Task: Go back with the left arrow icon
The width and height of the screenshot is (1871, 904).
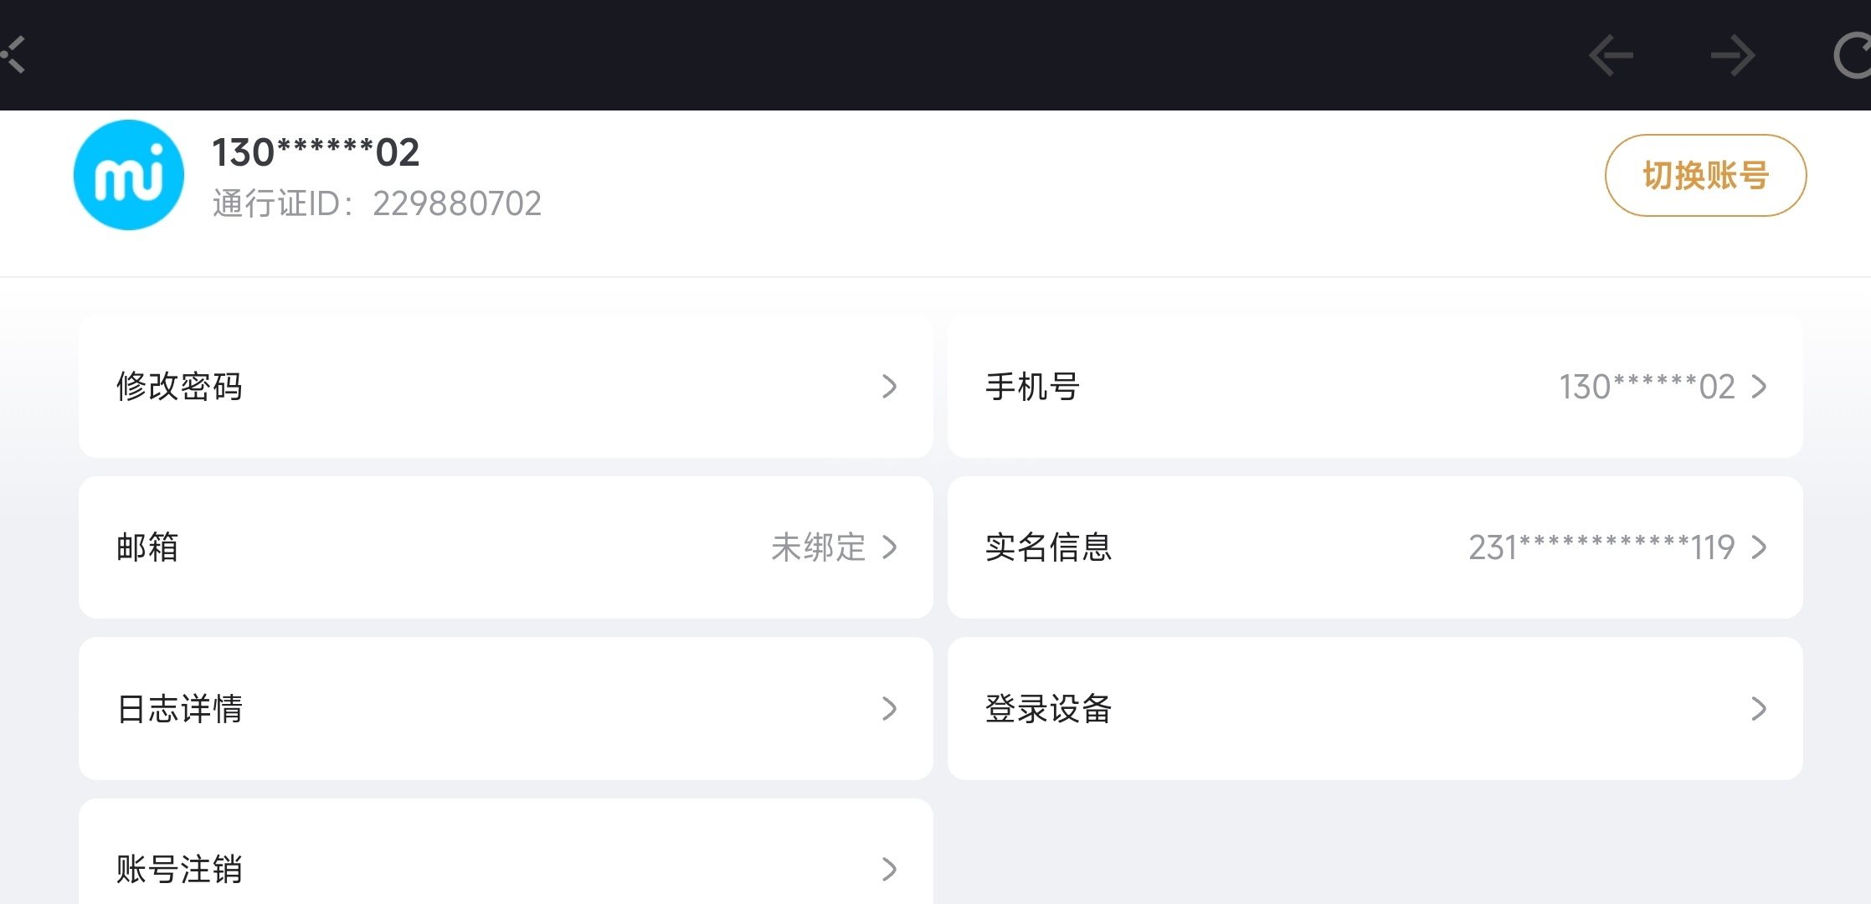Action: point(1611,56)
